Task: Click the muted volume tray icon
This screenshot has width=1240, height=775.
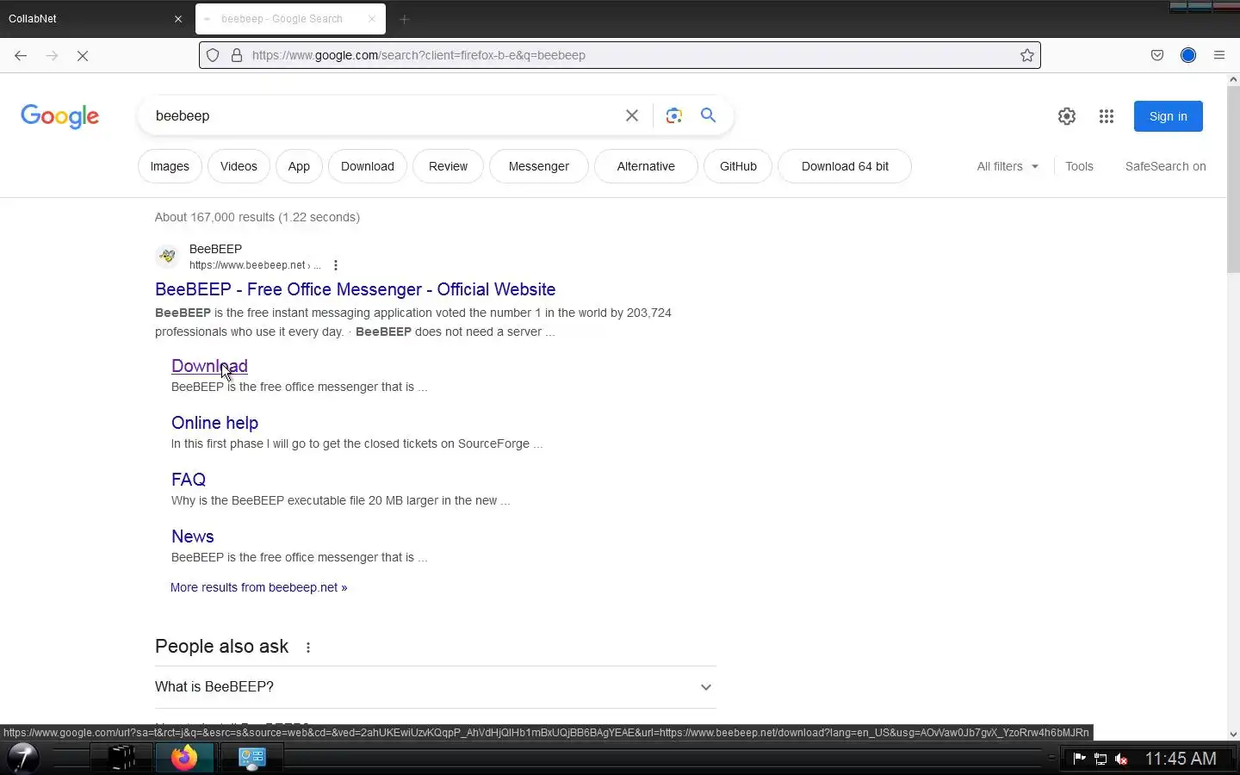Action: point(1121,759)
